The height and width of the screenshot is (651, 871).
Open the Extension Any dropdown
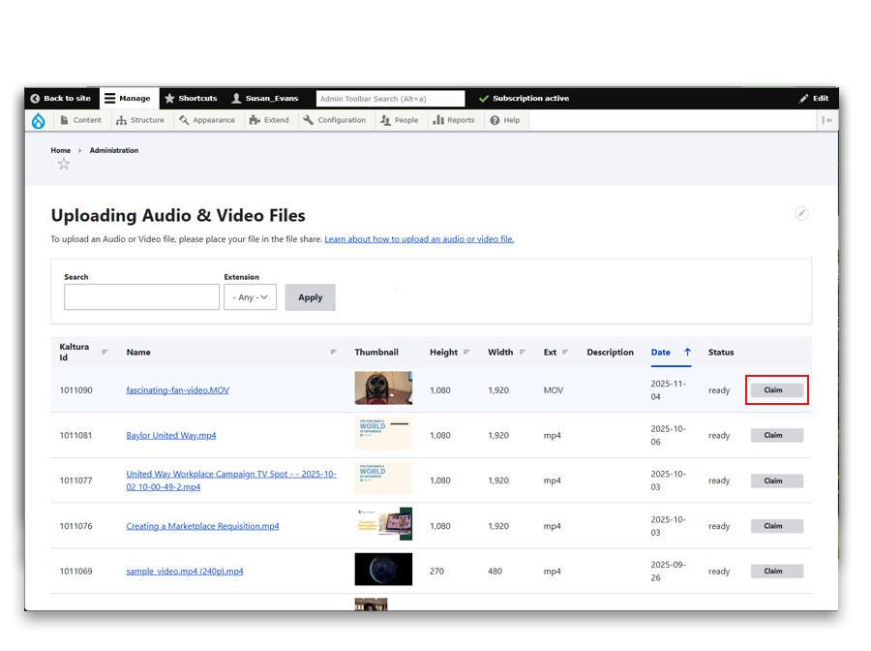(250, 296)
